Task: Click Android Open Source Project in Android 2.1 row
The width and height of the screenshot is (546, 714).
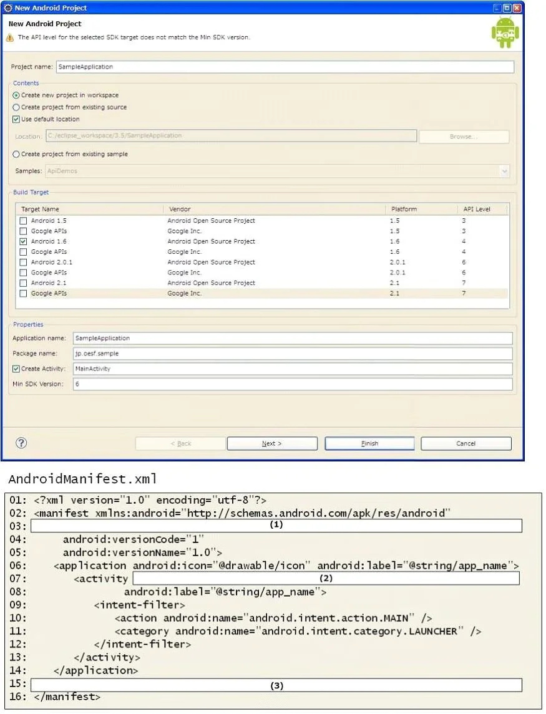Action: [x=211, y=282]
